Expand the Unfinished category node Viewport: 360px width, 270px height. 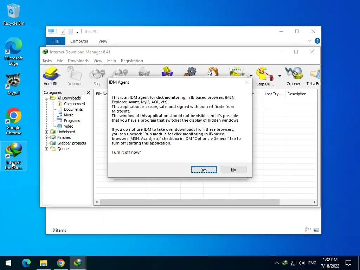click(x=46, y=132)
